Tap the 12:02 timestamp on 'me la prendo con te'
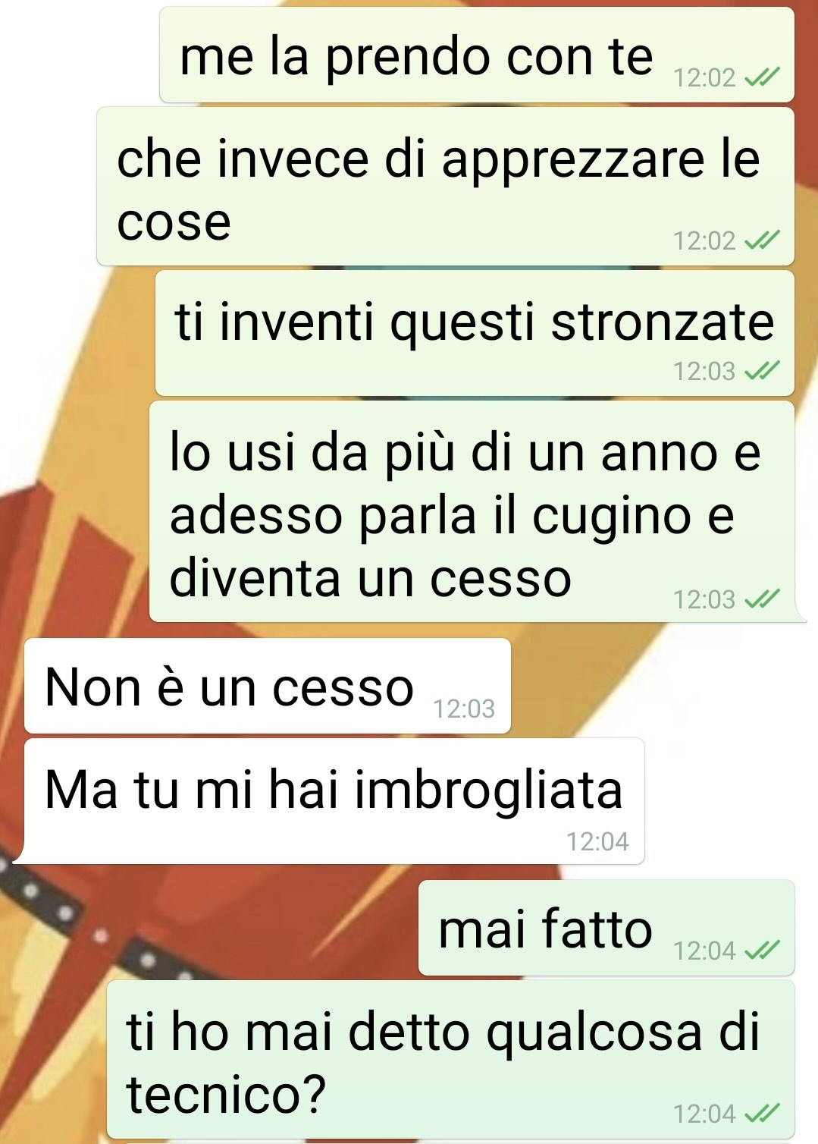This screenshot has width=818, height=1144. click(704, 77)
